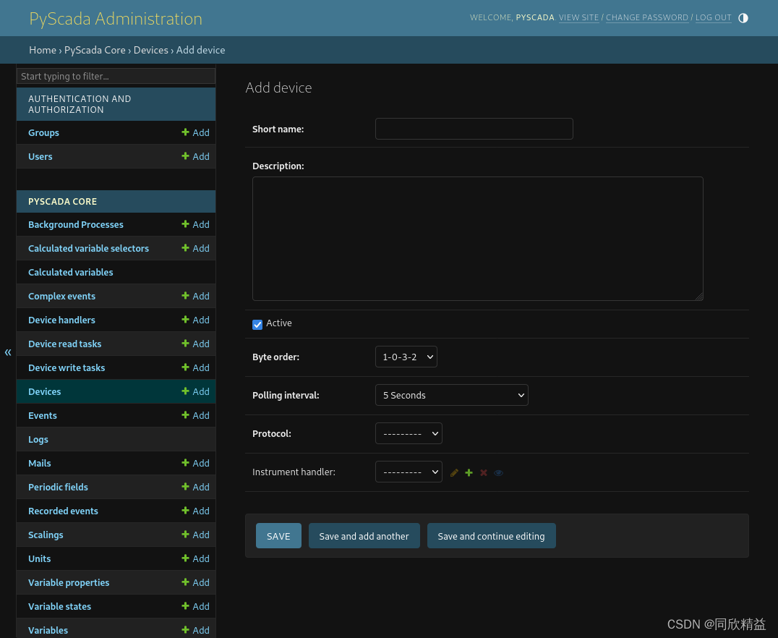Edit the instrument handler using the pencil icon
This screenshot has width=778, height=638.
pyautogui.click(x=454, y=472)
